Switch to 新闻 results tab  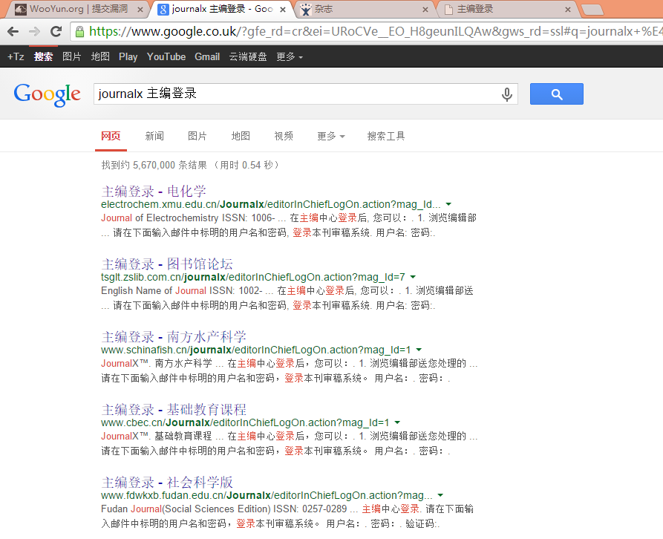(x=154, y=136)
